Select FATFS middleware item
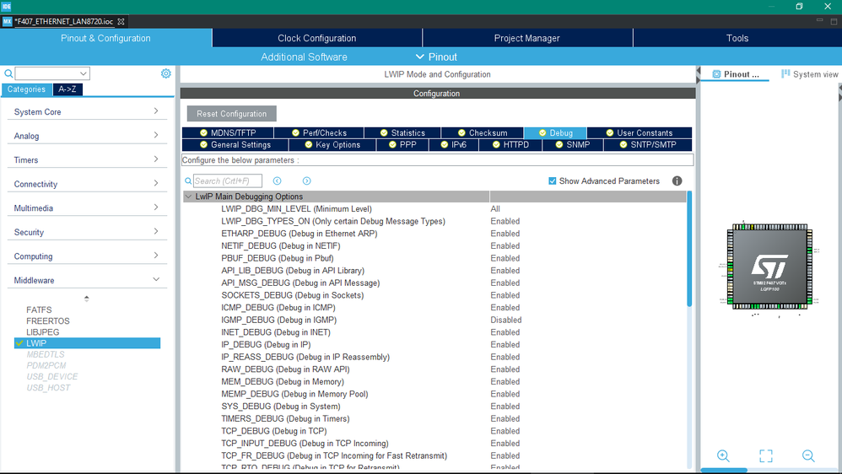Screen dimensions: 842x474 pos(39,310)
